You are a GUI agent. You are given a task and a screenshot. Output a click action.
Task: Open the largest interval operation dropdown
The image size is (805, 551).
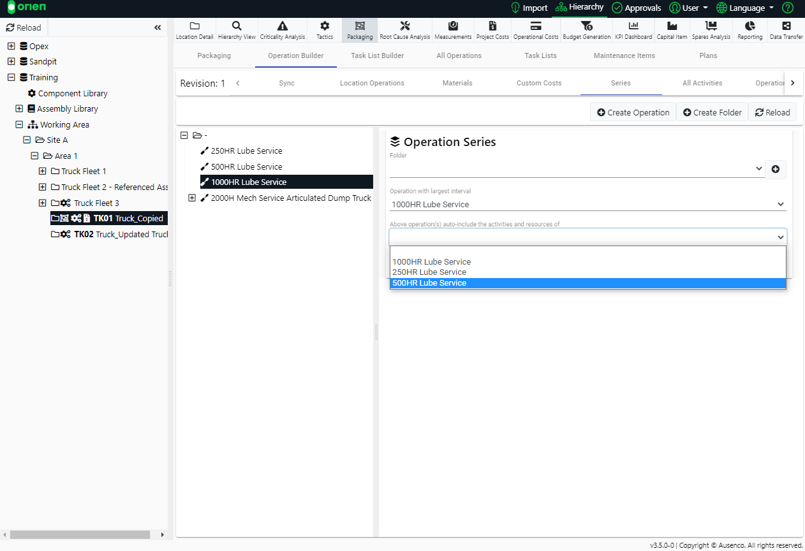pyautogui.click(x=587, y=204)
